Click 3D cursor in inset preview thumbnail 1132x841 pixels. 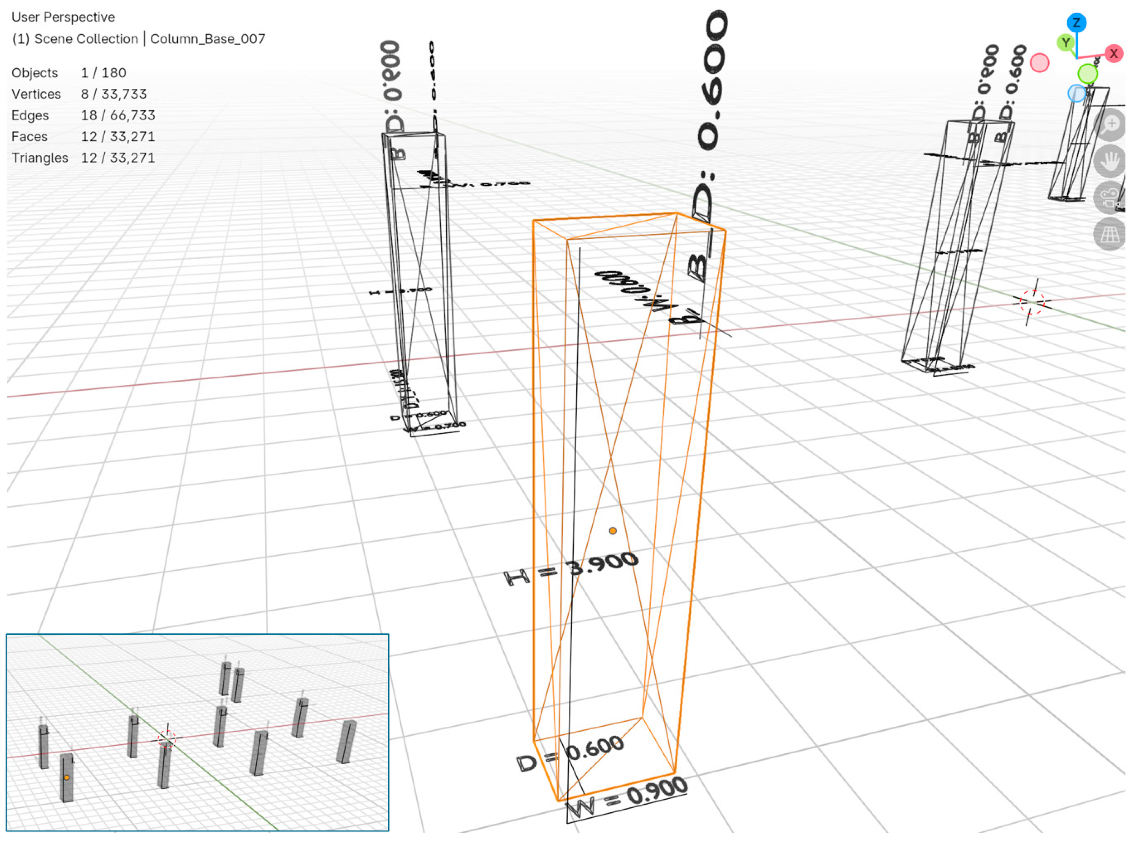(166, 739)
